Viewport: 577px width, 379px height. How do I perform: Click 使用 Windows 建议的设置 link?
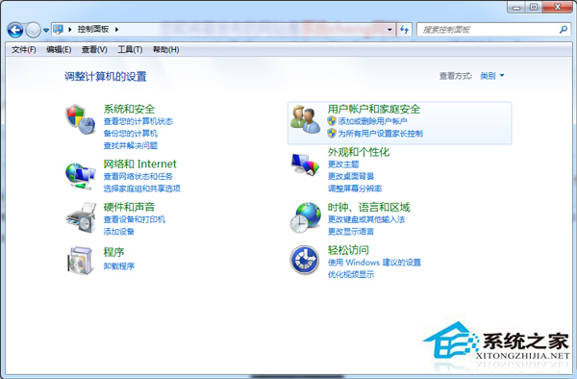374,263
